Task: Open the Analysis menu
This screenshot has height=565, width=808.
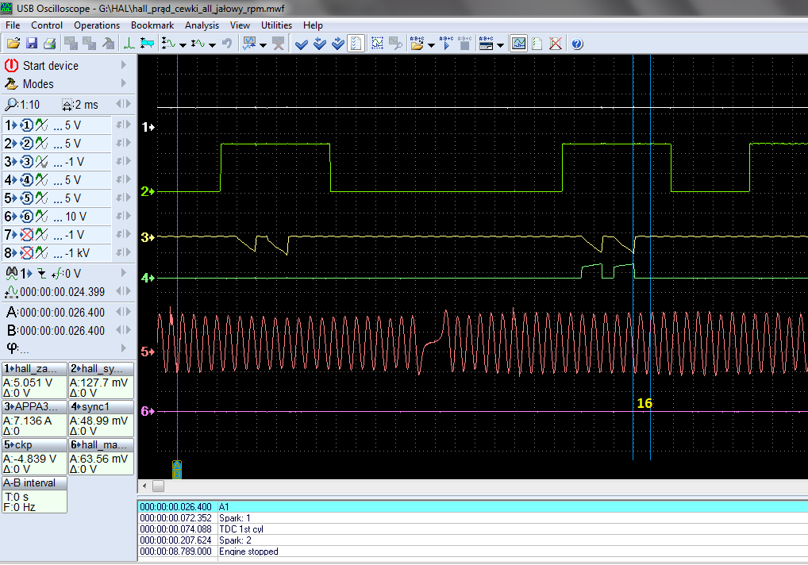Action: (x=202, y=25)
